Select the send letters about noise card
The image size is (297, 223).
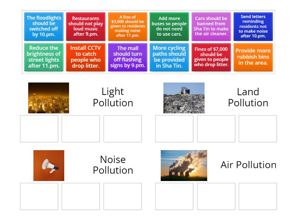click(x=252, y=25)
